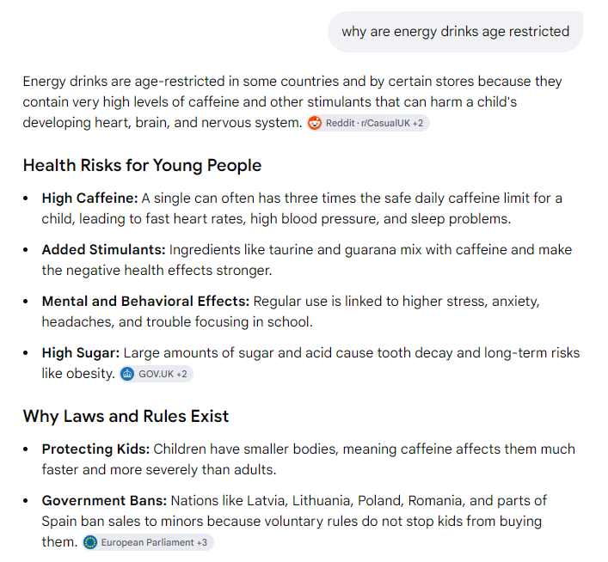Expand the +2 sources next to GOV.UK
This screenshot has width=608, height=562.
181,374
